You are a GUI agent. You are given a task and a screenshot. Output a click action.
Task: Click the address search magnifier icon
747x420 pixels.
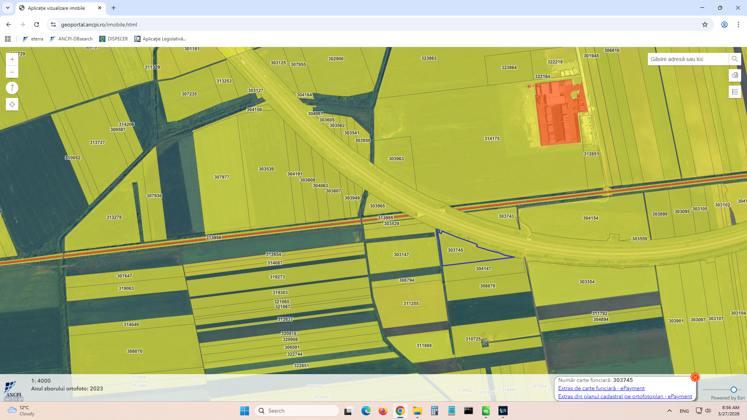point(735,59)
